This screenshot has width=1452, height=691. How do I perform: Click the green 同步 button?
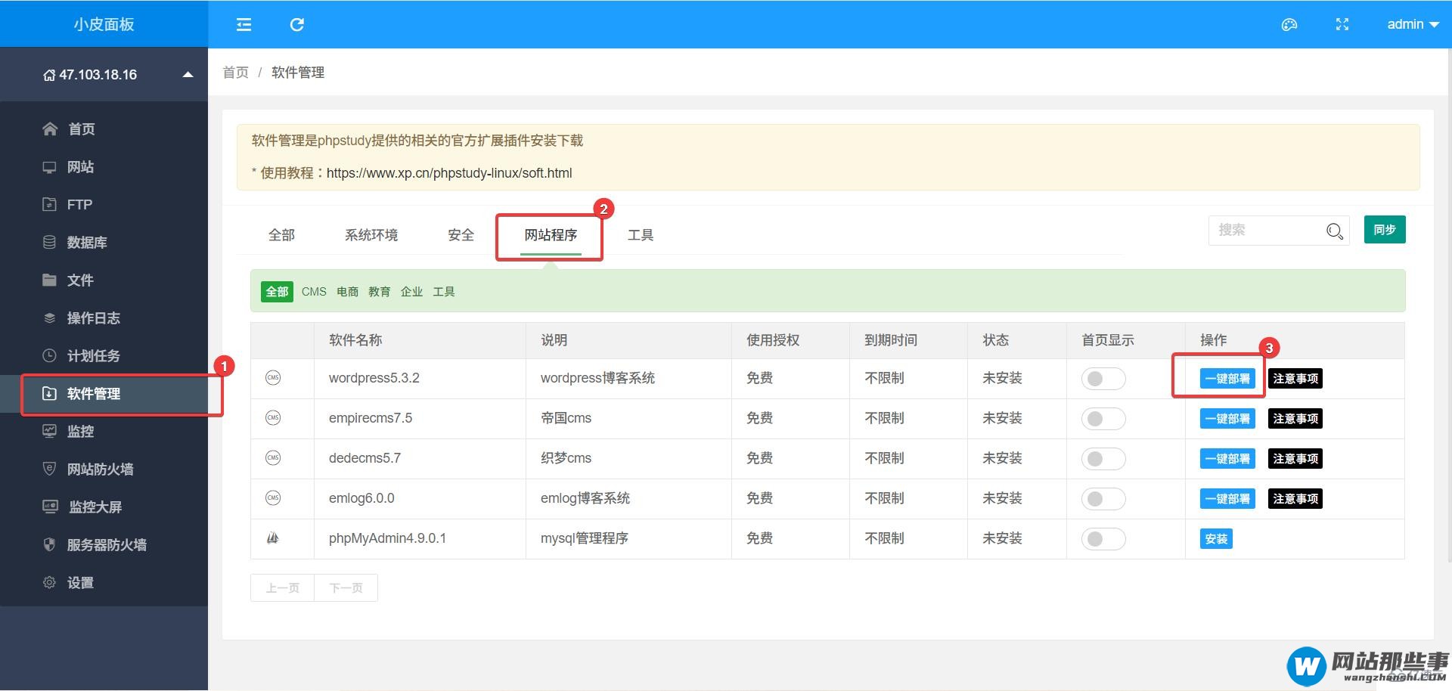click(x=1385, y=230)
